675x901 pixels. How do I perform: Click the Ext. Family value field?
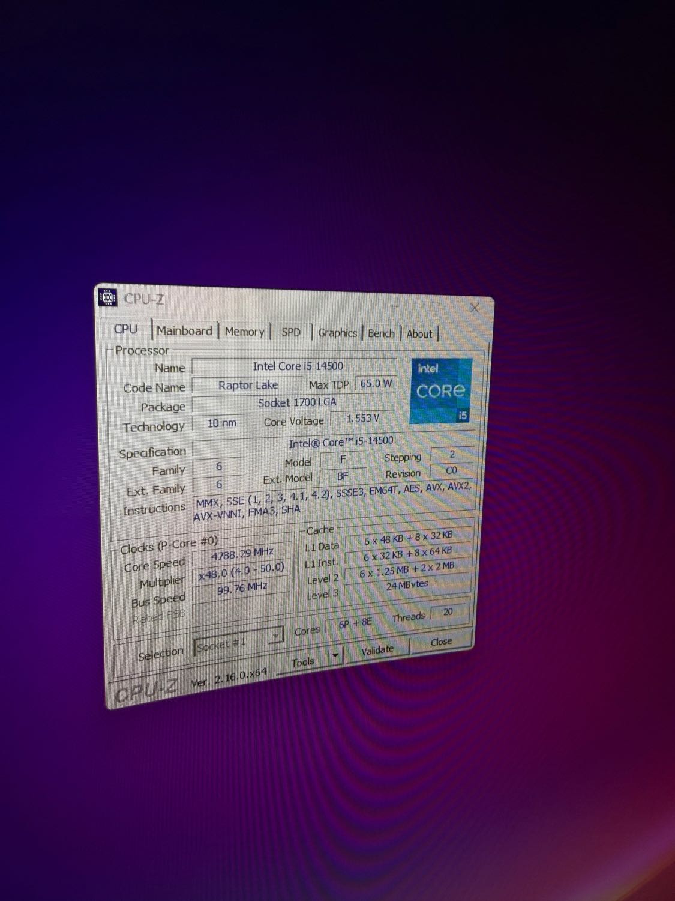pyautogui.click(x=218, y=484)
